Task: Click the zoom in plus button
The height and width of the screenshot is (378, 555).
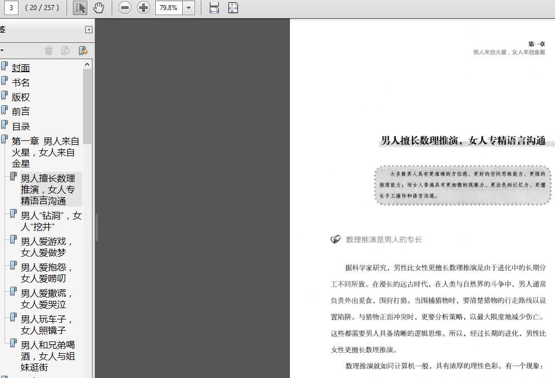Action: (144, 8)
